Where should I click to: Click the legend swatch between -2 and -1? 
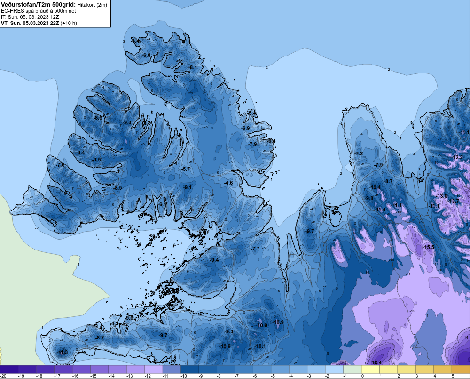coord(335,370)
